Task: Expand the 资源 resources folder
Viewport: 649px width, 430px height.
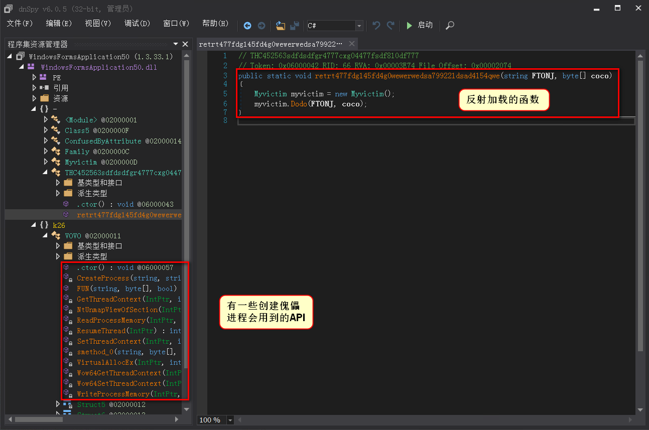Action: pos(34,99)
